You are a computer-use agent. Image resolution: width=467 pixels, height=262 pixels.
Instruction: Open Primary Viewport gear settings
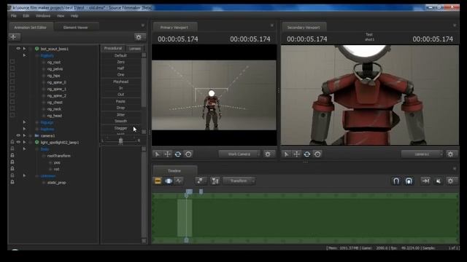click(268, 154)
